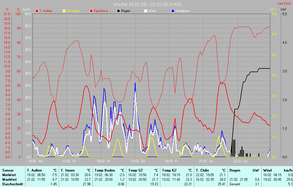Click the Gesamt: rain total label
The image size is (293, 187).
[x=235, y=184]
